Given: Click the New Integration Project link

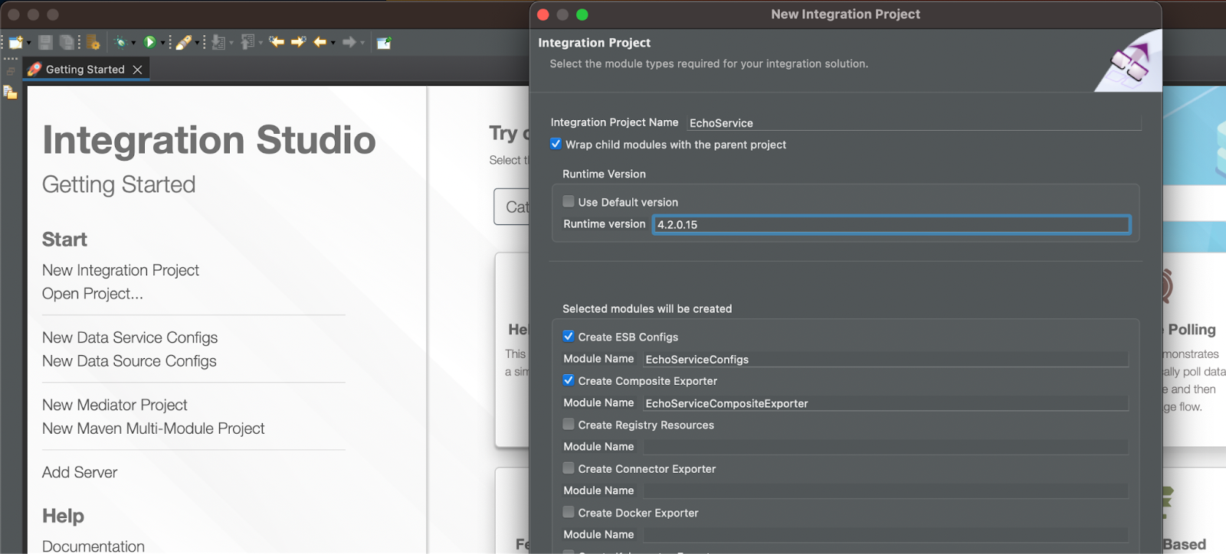Looking at the screenshot, I should pyautogui.click(x=120, y=270).
